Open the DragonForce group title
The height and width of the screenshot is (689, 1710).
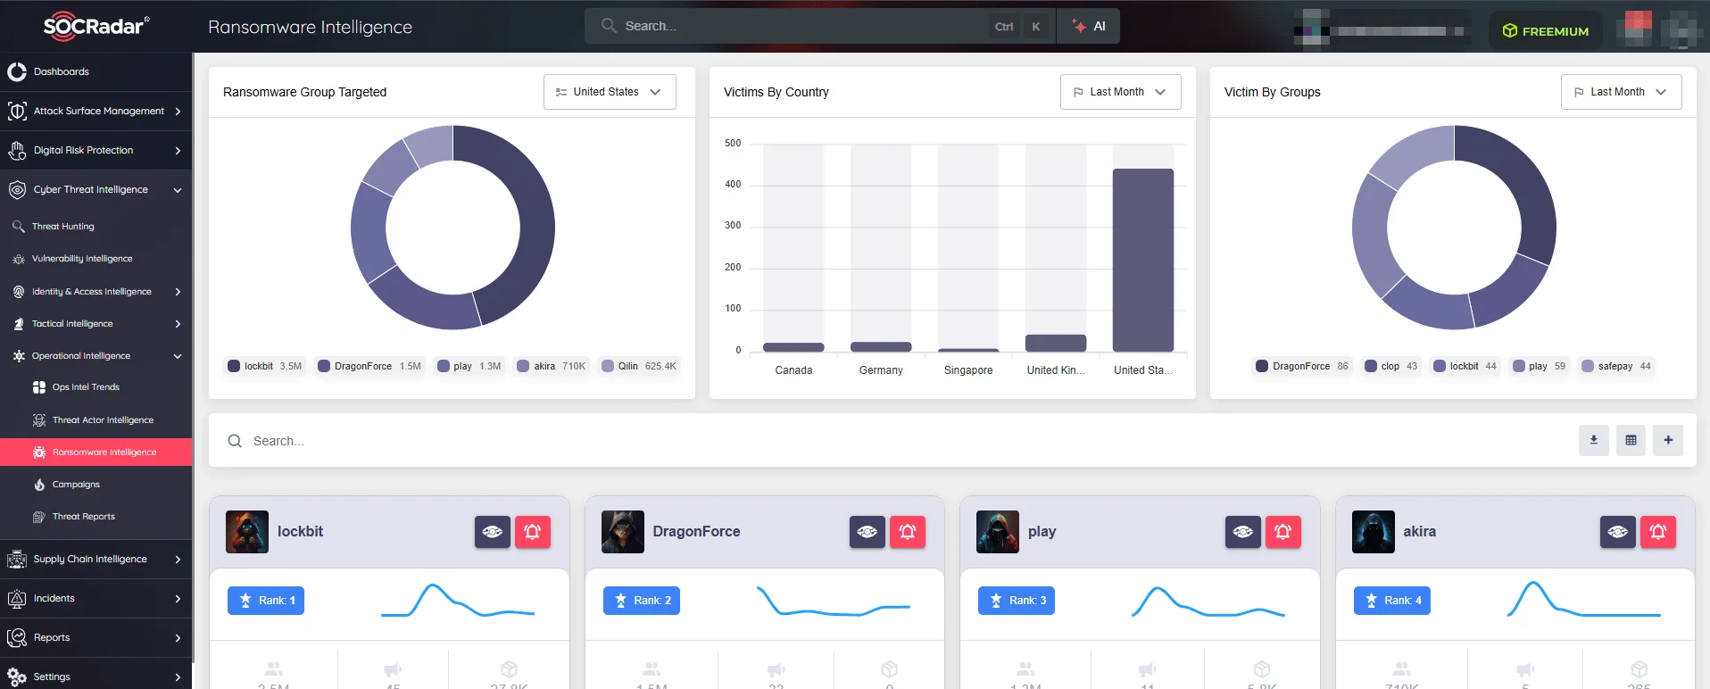click(x=696, y=531)
